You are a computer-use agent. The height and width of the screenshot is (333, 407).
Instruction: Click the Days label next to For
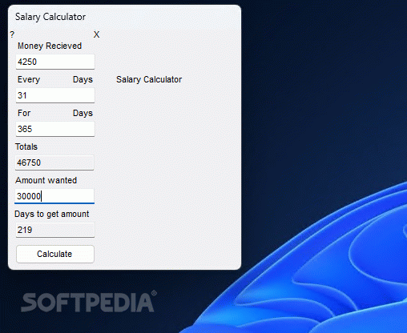(83, 113)
